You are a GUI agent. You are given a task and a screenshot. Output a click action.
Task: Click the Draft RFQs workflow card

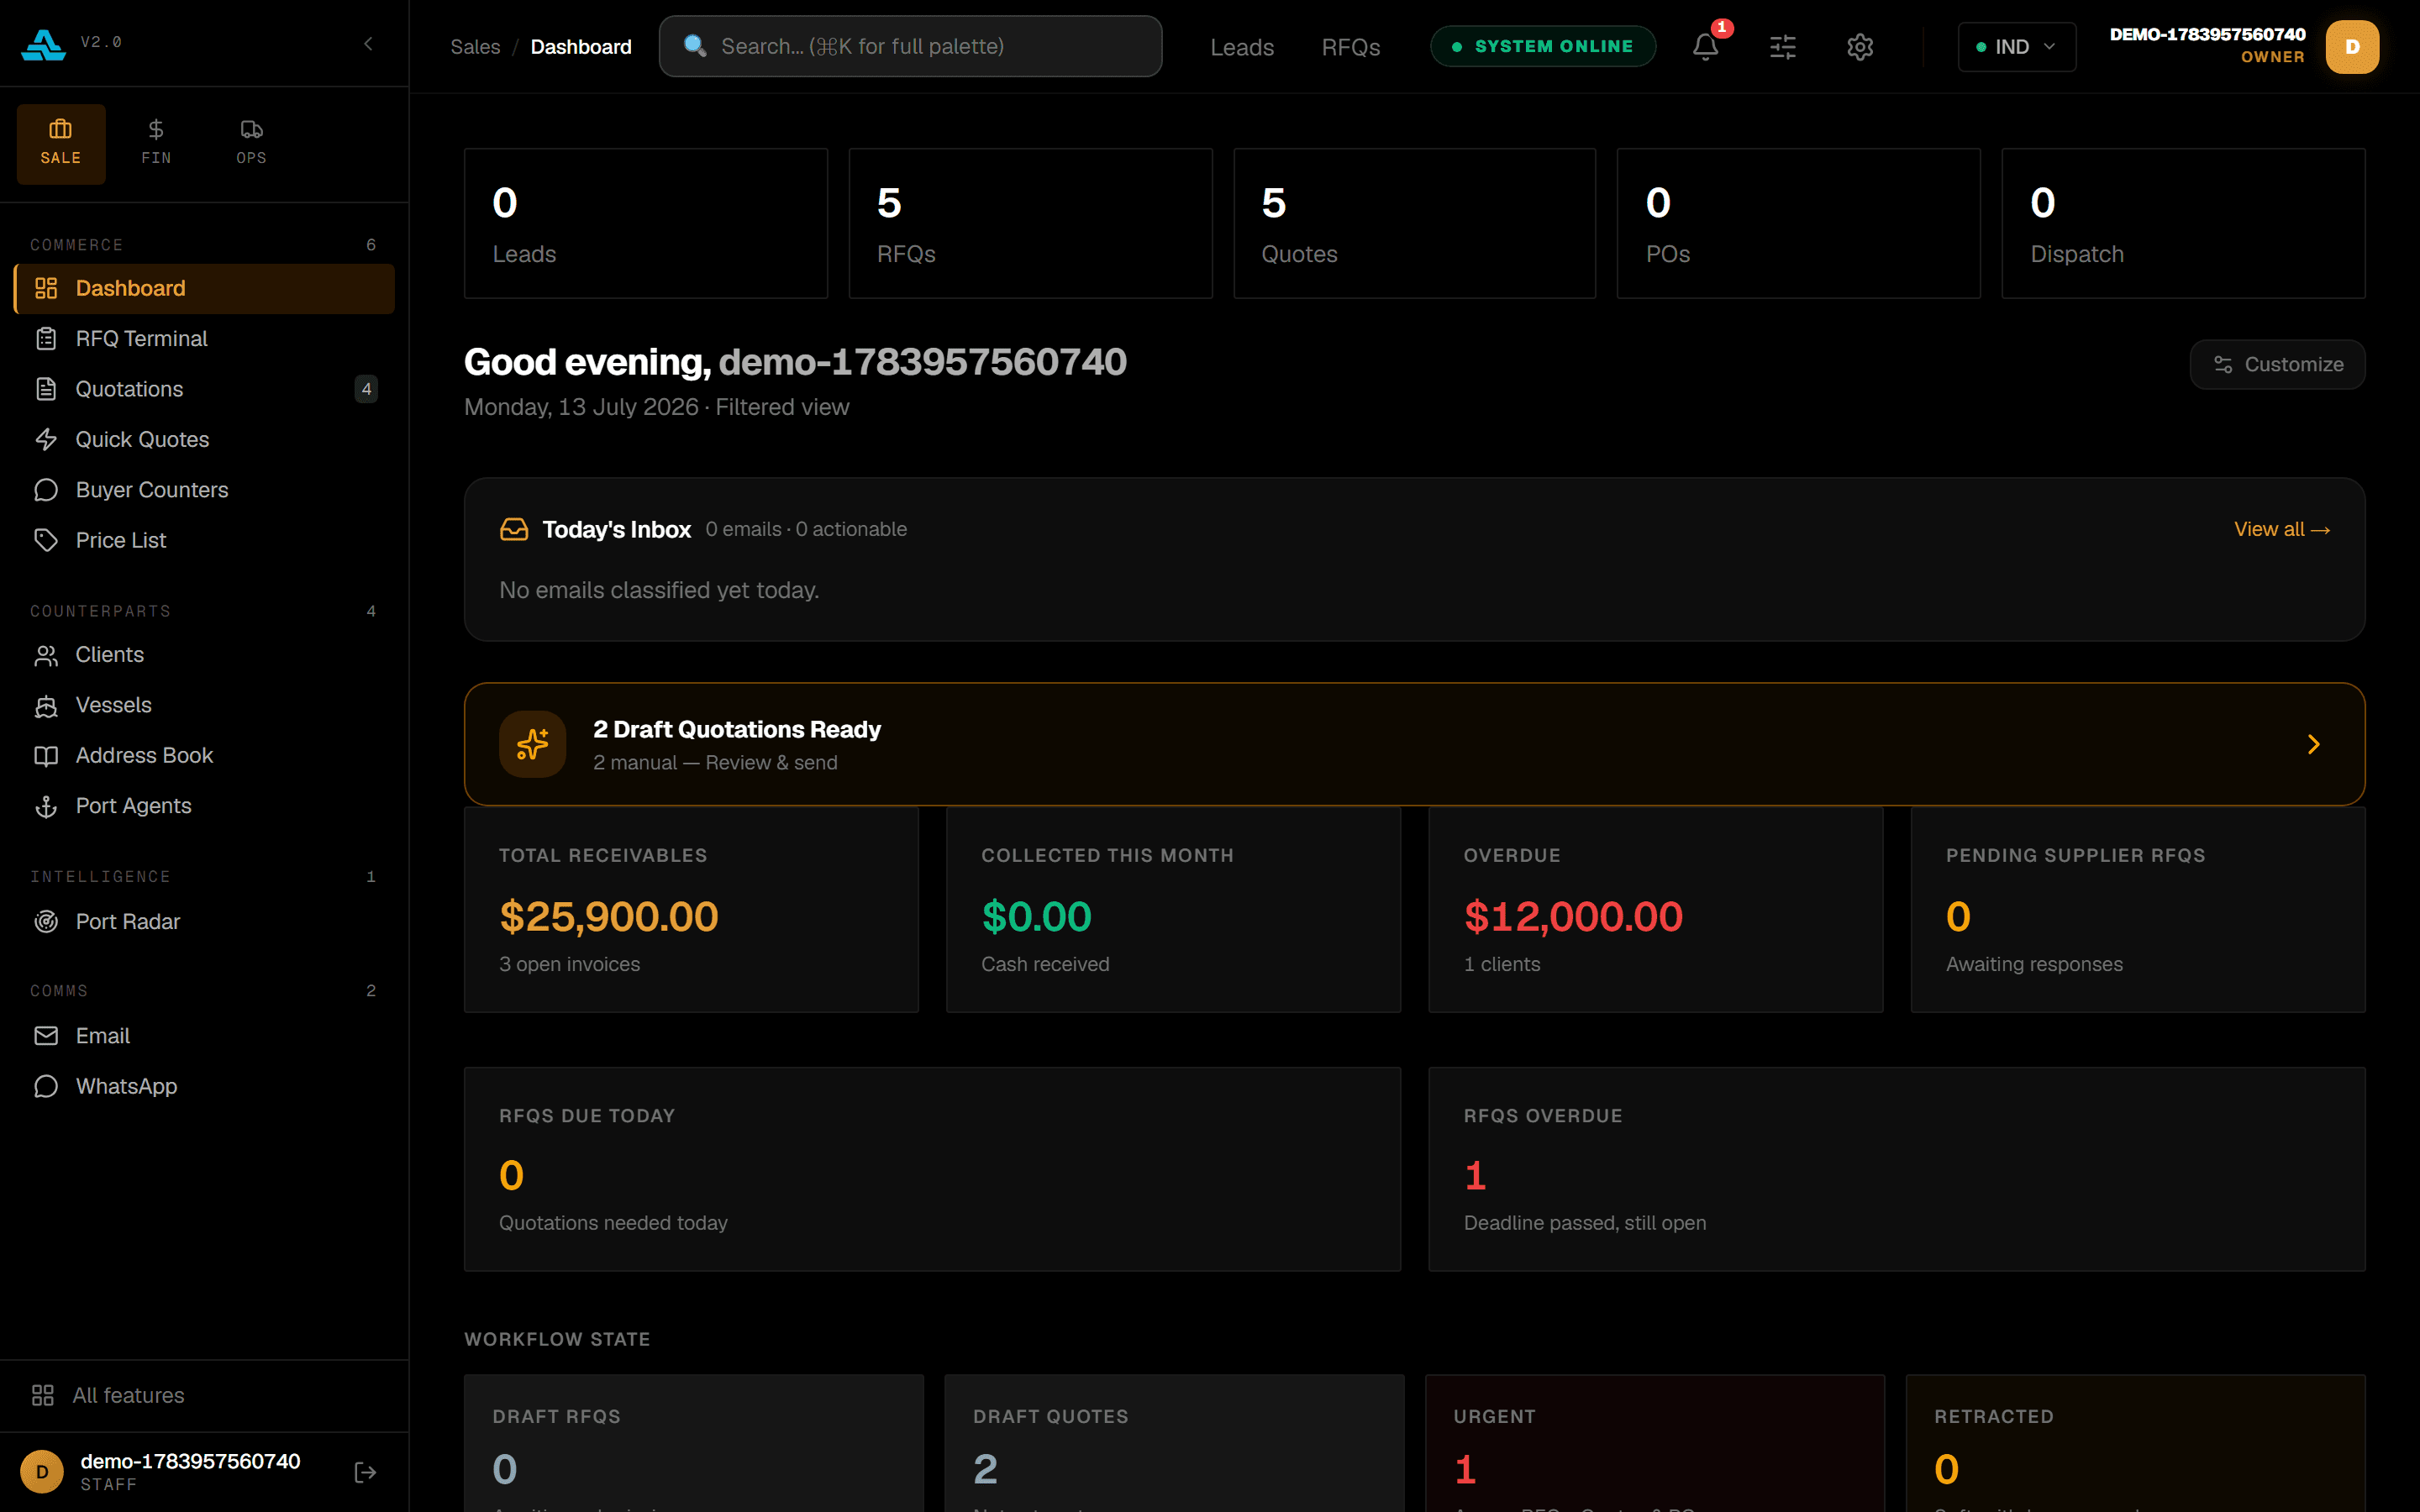tap(693, 1443)
